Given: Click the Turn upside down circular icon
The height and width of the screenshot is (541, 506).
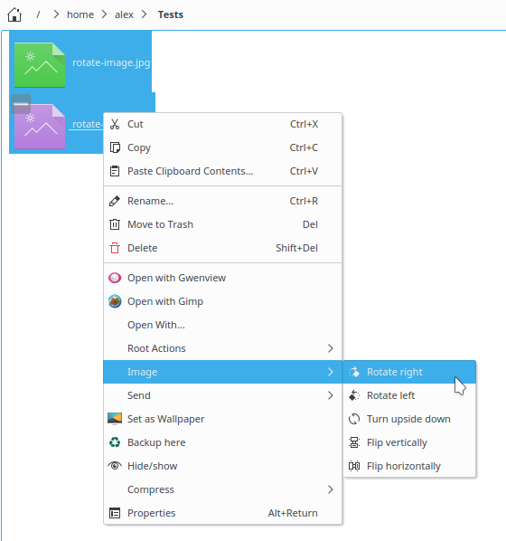Looking at the screenshot, I should pyautogui.click(x=354, y=419).
